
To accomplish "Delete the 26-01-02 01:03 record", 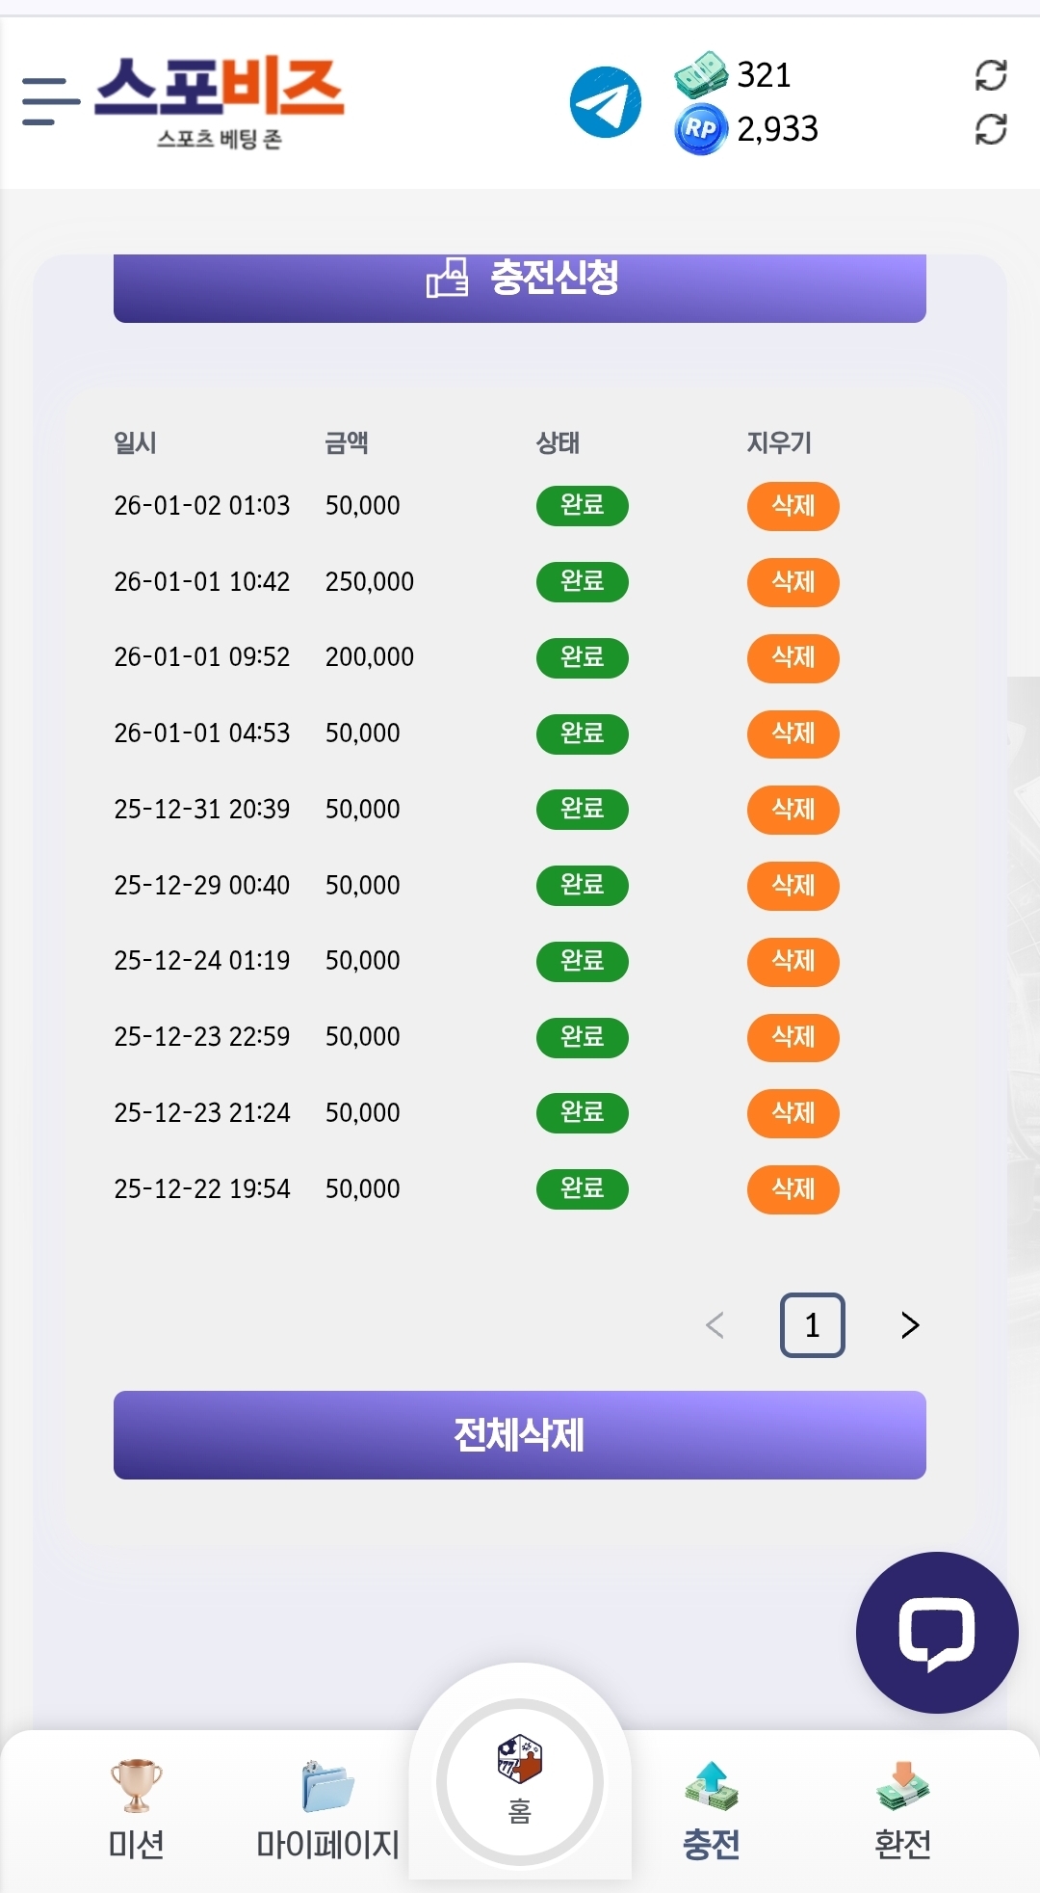I will pyautogui.click(x=793, y=506).
